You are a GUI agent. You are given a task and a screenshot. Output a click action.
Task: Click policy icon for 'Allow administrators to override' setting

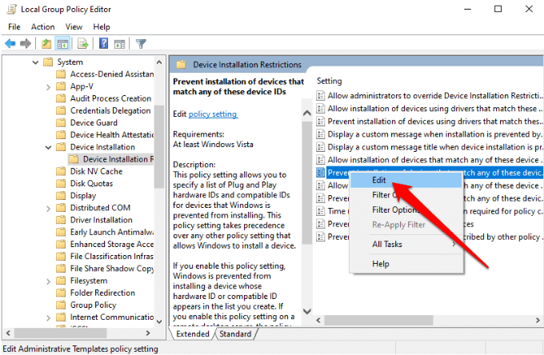coord(321,96)
